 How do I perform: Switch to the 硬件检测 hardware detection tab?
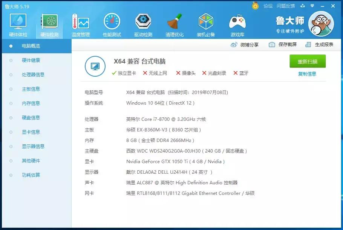[49, 23]
